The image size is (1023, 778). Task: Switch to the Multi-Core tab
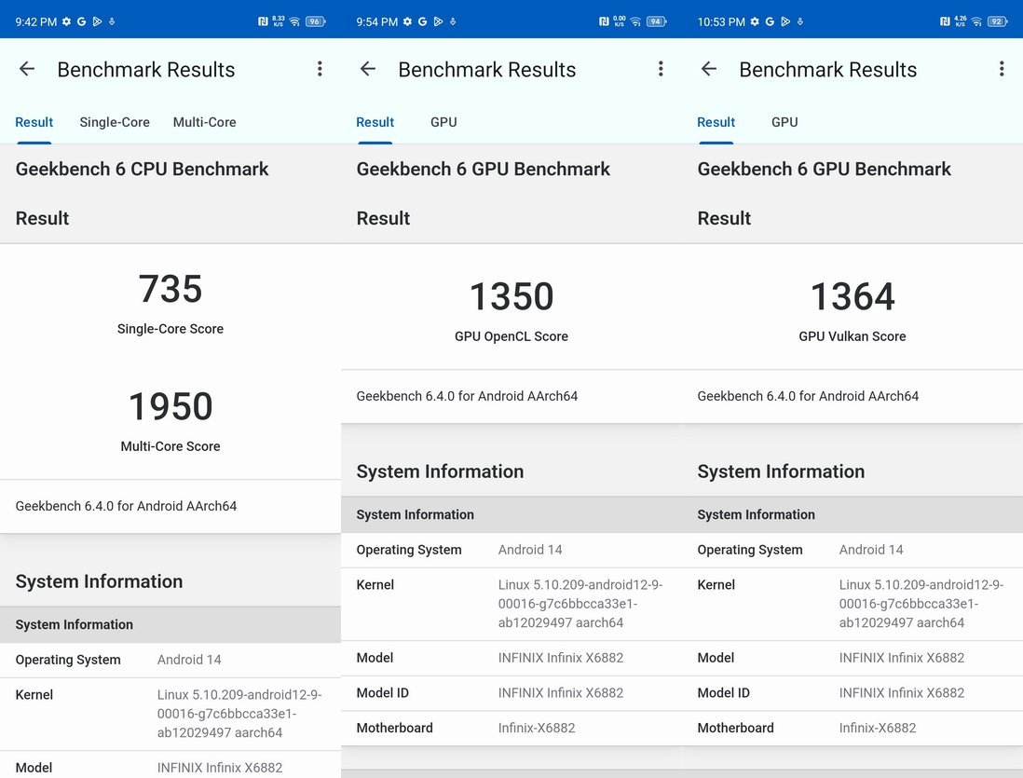[204, 122]
